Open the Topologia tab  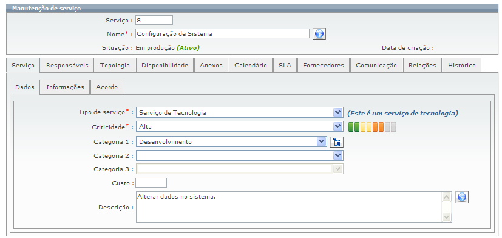click(115, 66)
